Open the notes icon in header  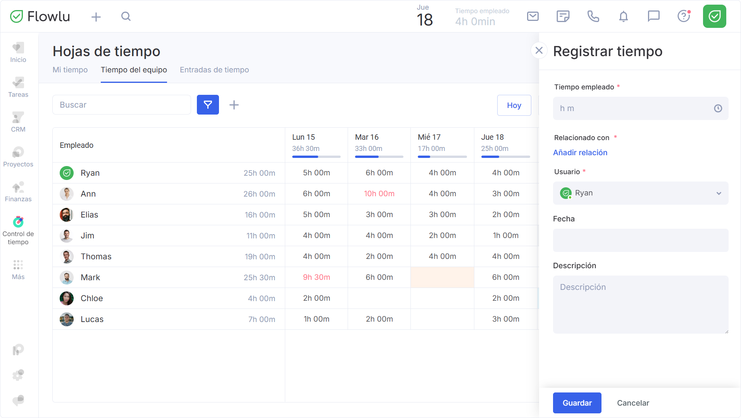click(x=563, y=16)
